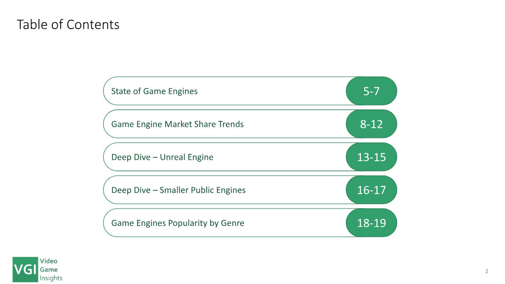Screen dimensions: 505x284
Task: Go to Deep Dive – Unreal Engine
Action: [x=162, y=157]
